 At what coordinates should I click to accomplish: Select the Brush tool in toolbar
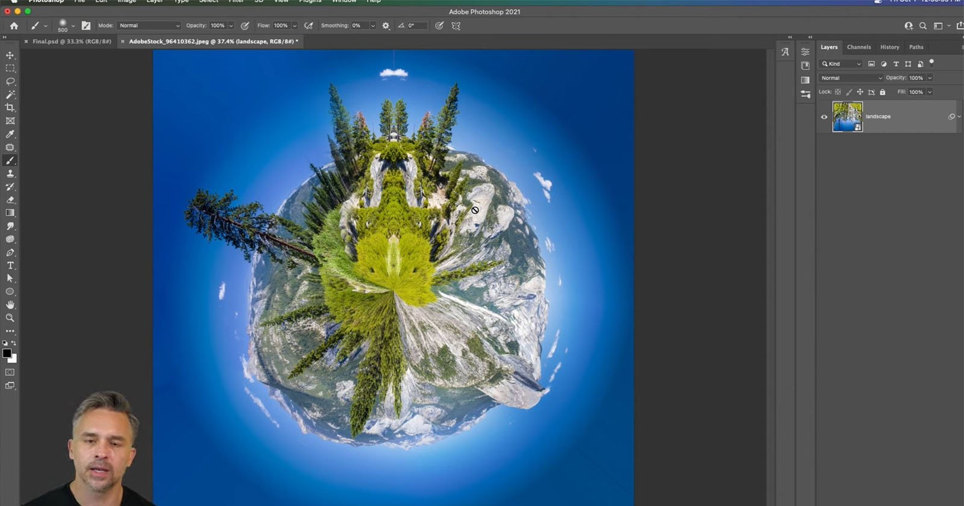point(10,161)
